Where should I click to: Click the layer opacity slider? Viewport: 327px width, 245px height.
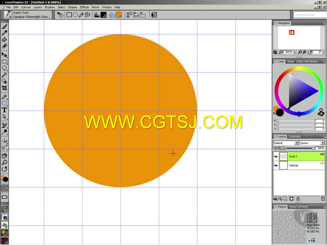pos(300,148)
